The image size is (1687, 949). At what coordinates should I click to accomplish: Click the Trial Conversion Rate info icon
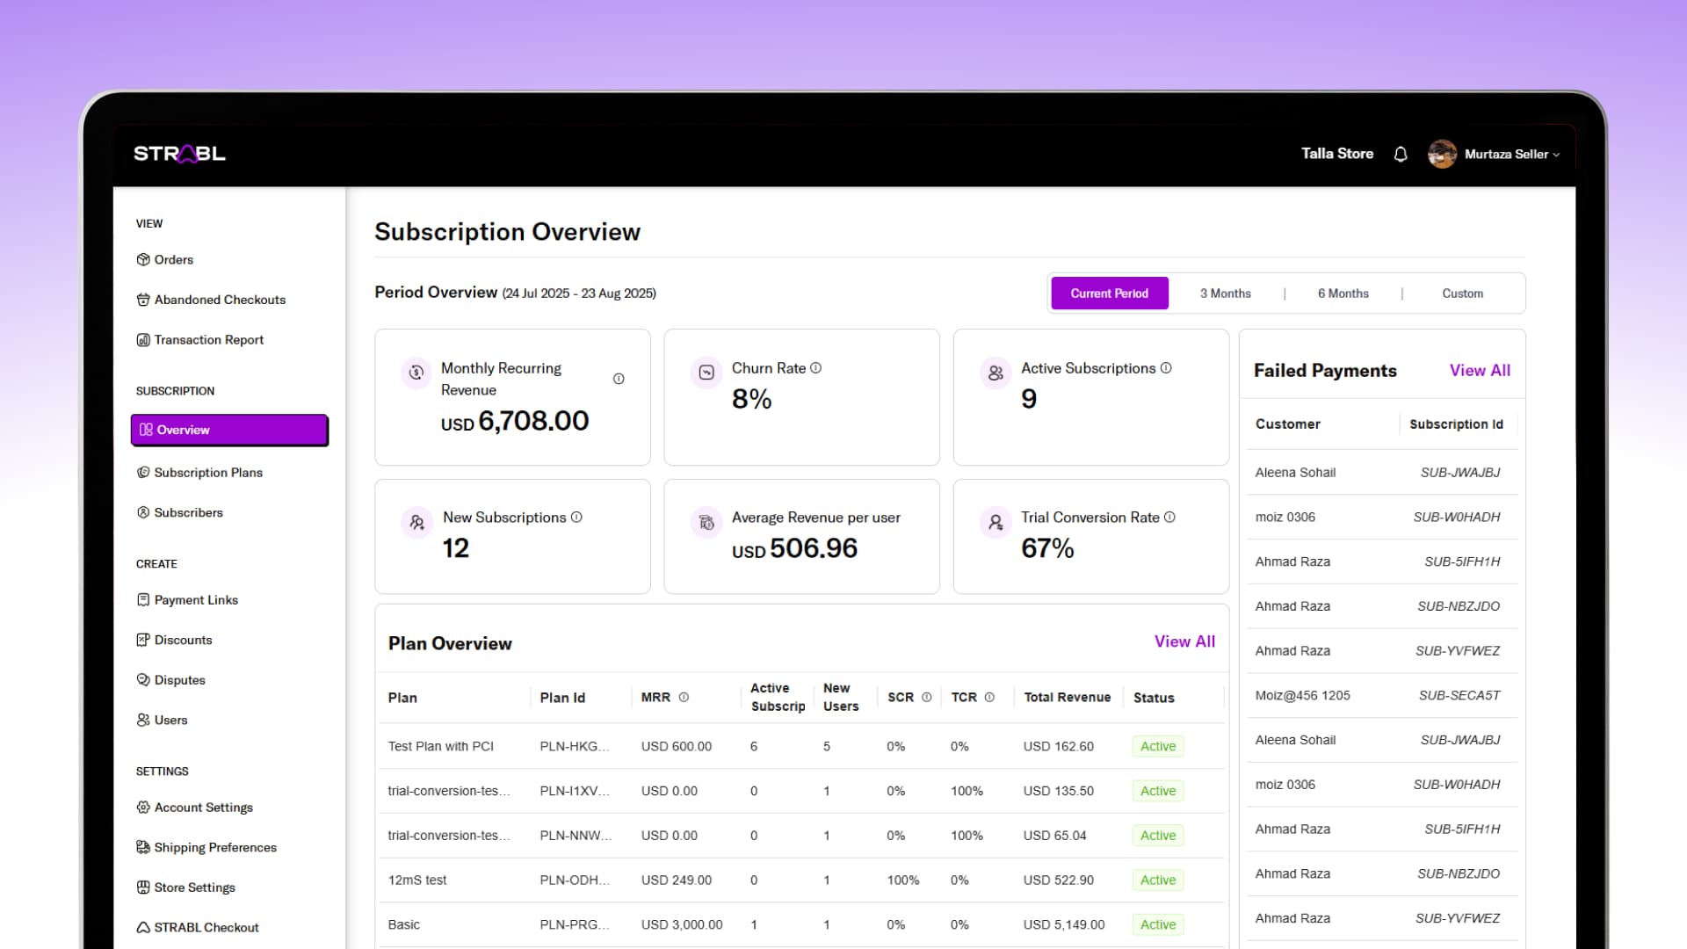tap(1169, 518)
